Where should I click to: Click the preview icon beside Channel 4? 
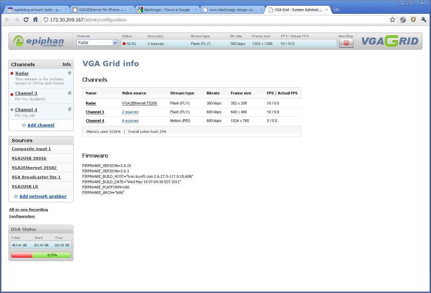[70, 109]
